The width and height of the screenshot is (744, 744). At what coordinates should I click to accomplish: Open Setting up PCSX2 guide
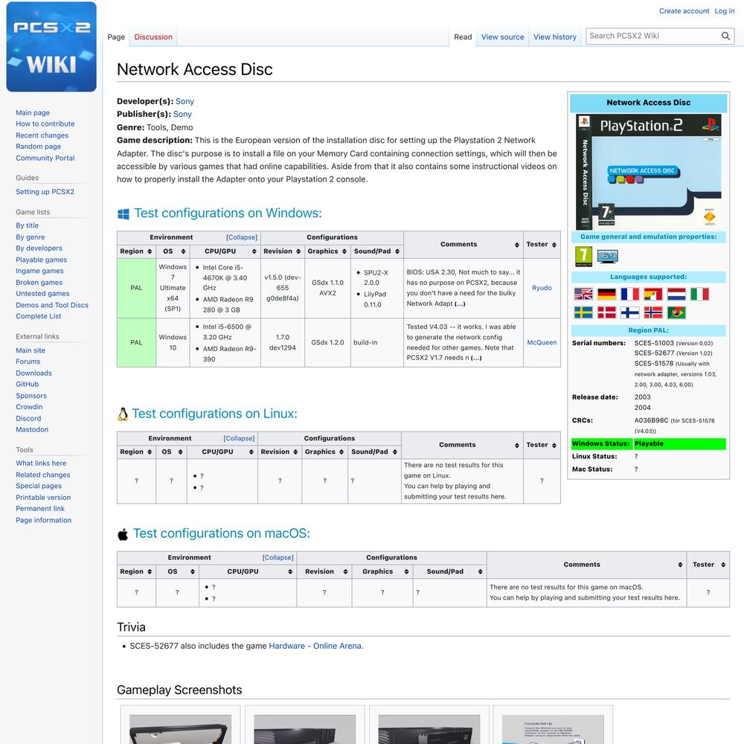(x=45, y=192)
